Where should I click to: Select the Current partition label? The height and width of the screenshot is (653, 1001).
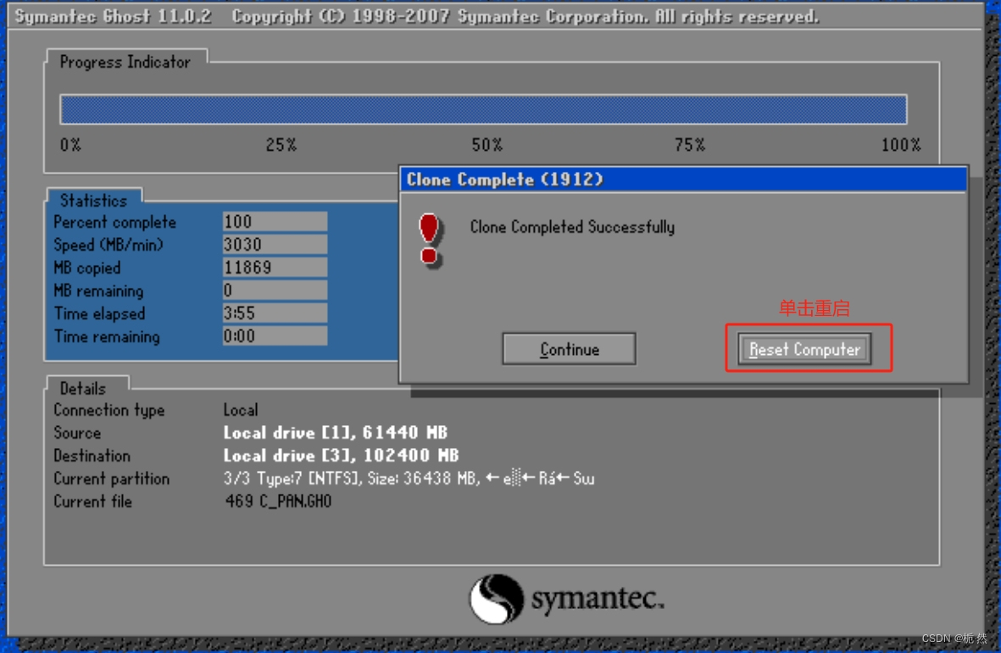[x=112, y=479]
